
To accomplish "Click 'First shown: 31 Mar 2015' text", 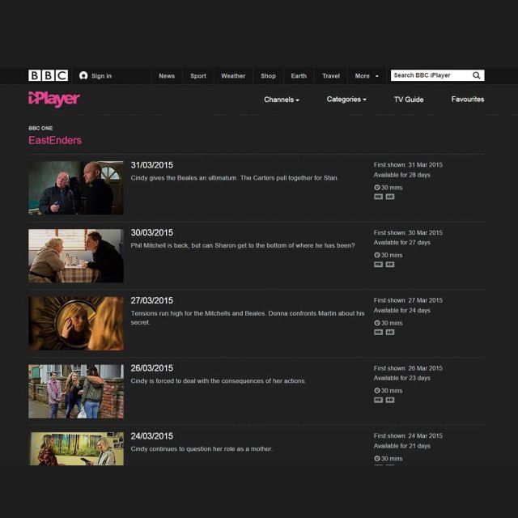I will coord(408,165).
